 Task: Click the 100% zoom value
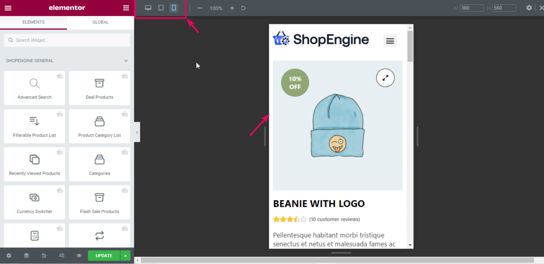(x=216, y=8)
